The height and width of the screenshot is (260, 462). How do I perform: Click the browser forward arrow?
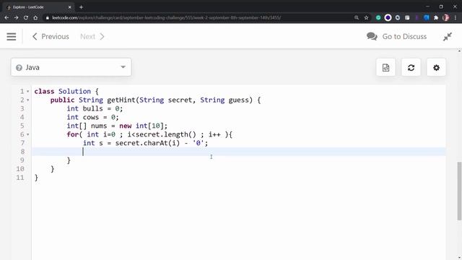16,17
